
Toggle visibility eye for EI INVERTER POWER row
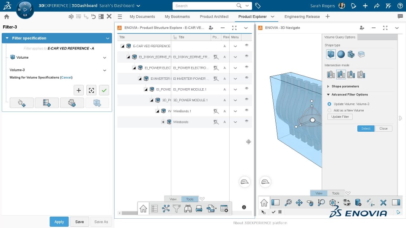coord(247,78)
